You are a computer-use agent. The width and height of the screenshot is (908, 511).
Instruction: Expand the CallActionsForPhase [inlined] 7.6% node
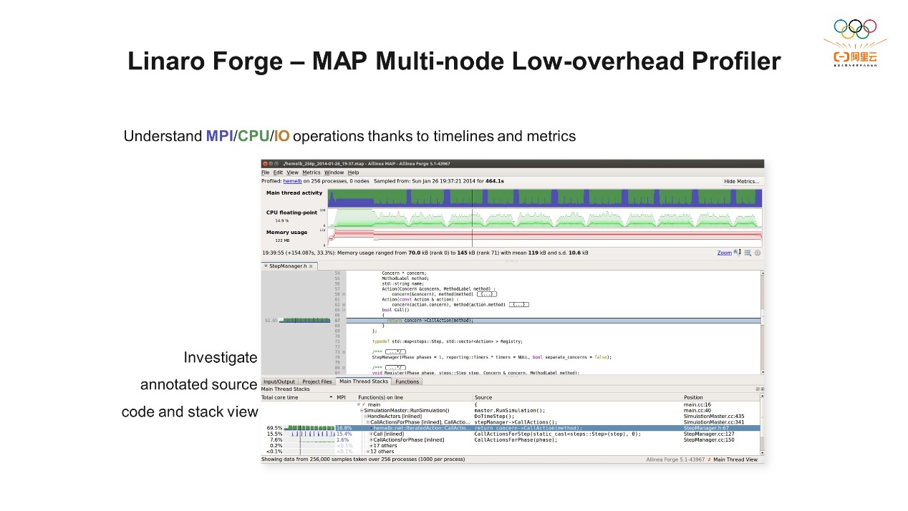pos(371,439)
